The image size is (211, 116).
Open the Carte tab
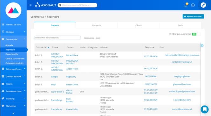coord(180,25)
